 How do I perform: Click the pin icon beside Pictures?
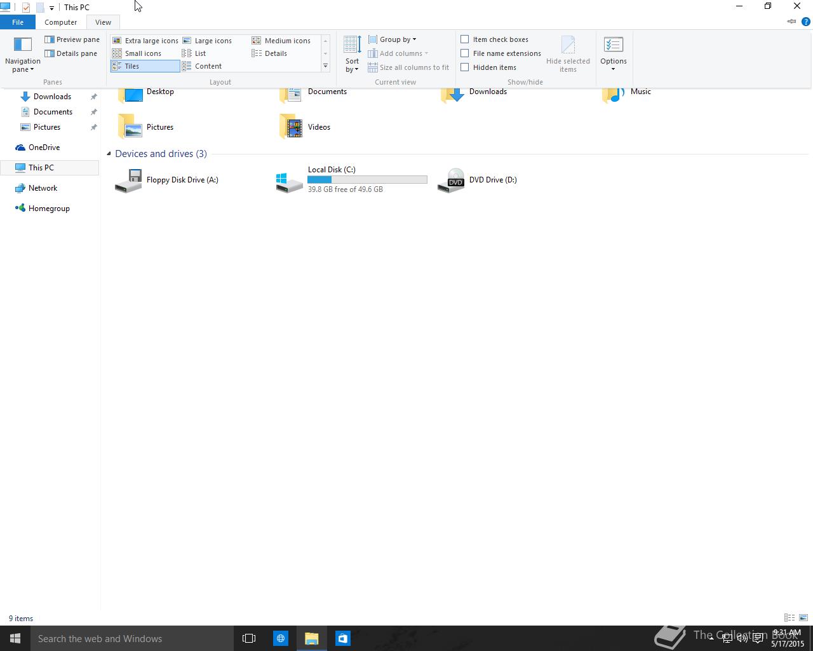tap(93, 127)
